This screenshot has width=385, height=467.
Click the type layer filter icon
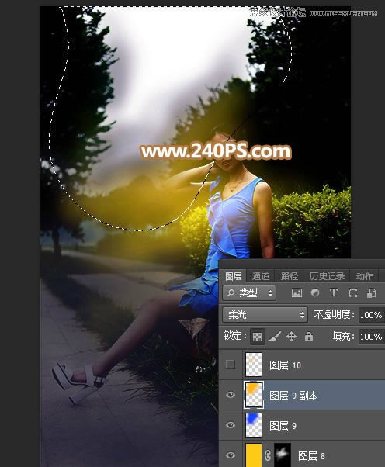click(334, 292)
